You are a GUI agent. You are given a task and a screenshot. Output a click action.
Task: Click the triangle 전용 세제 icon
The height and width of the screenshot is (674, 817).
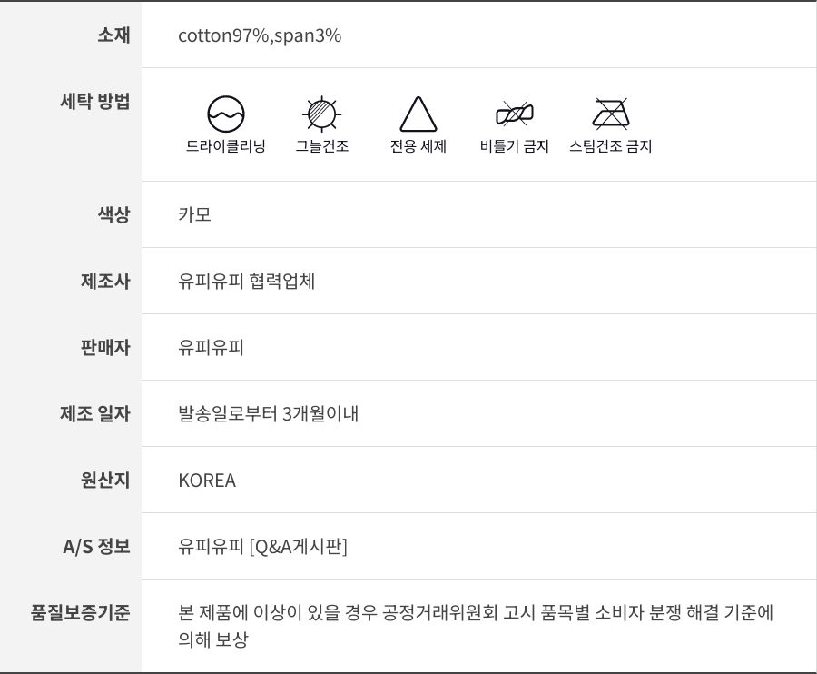[x=418, y=114]
